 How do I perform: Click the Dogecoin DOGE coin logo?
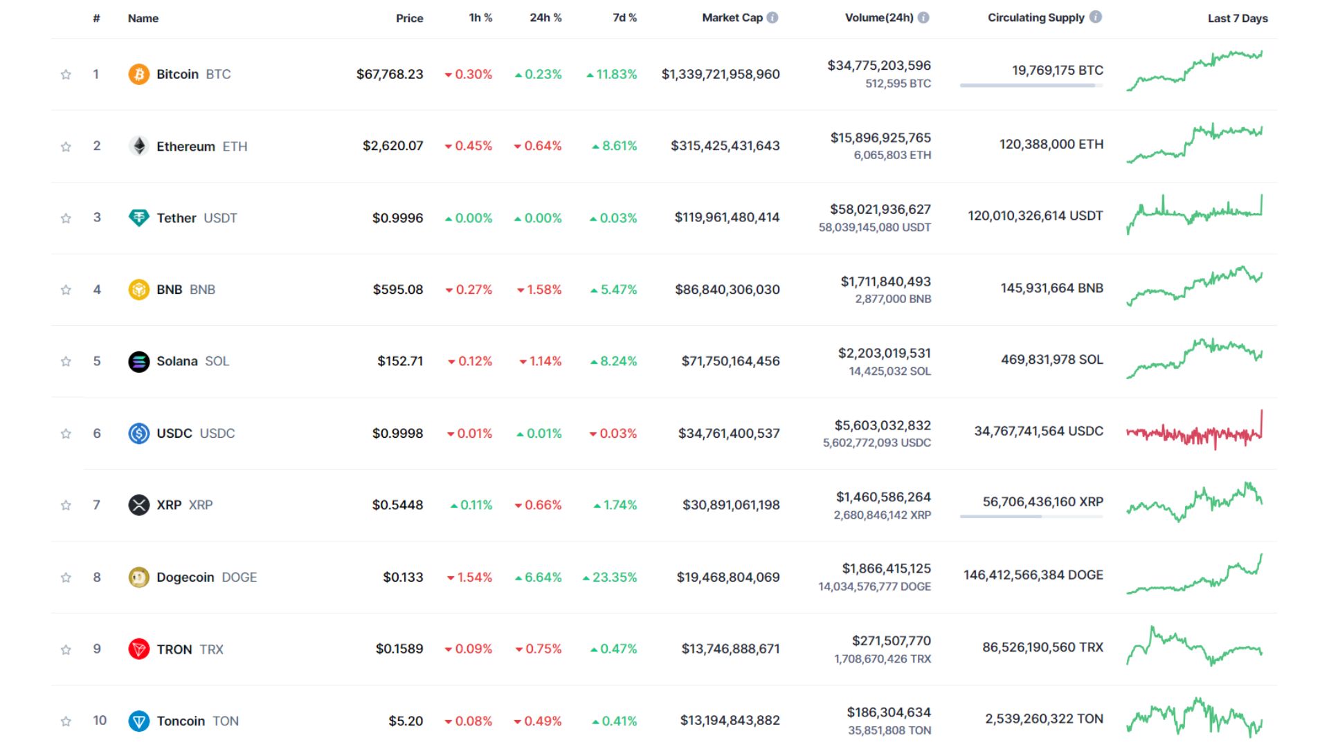pyautogui.click(x=139, y=576)
